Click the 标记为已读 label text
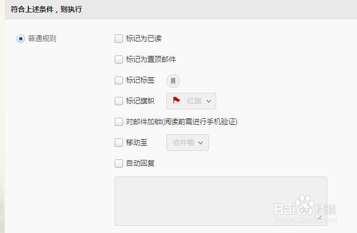Image resolution: width=357 pixels, height=233 pixels. pyautogui.click(x=144, y=39)
